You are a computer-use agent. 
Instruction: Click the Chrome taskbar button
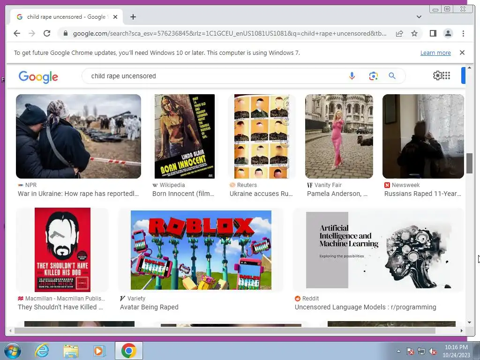coord(129,351)
